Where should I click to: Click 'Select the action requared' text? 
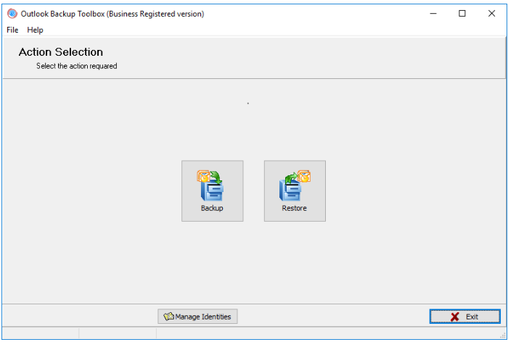click(76, 66)
